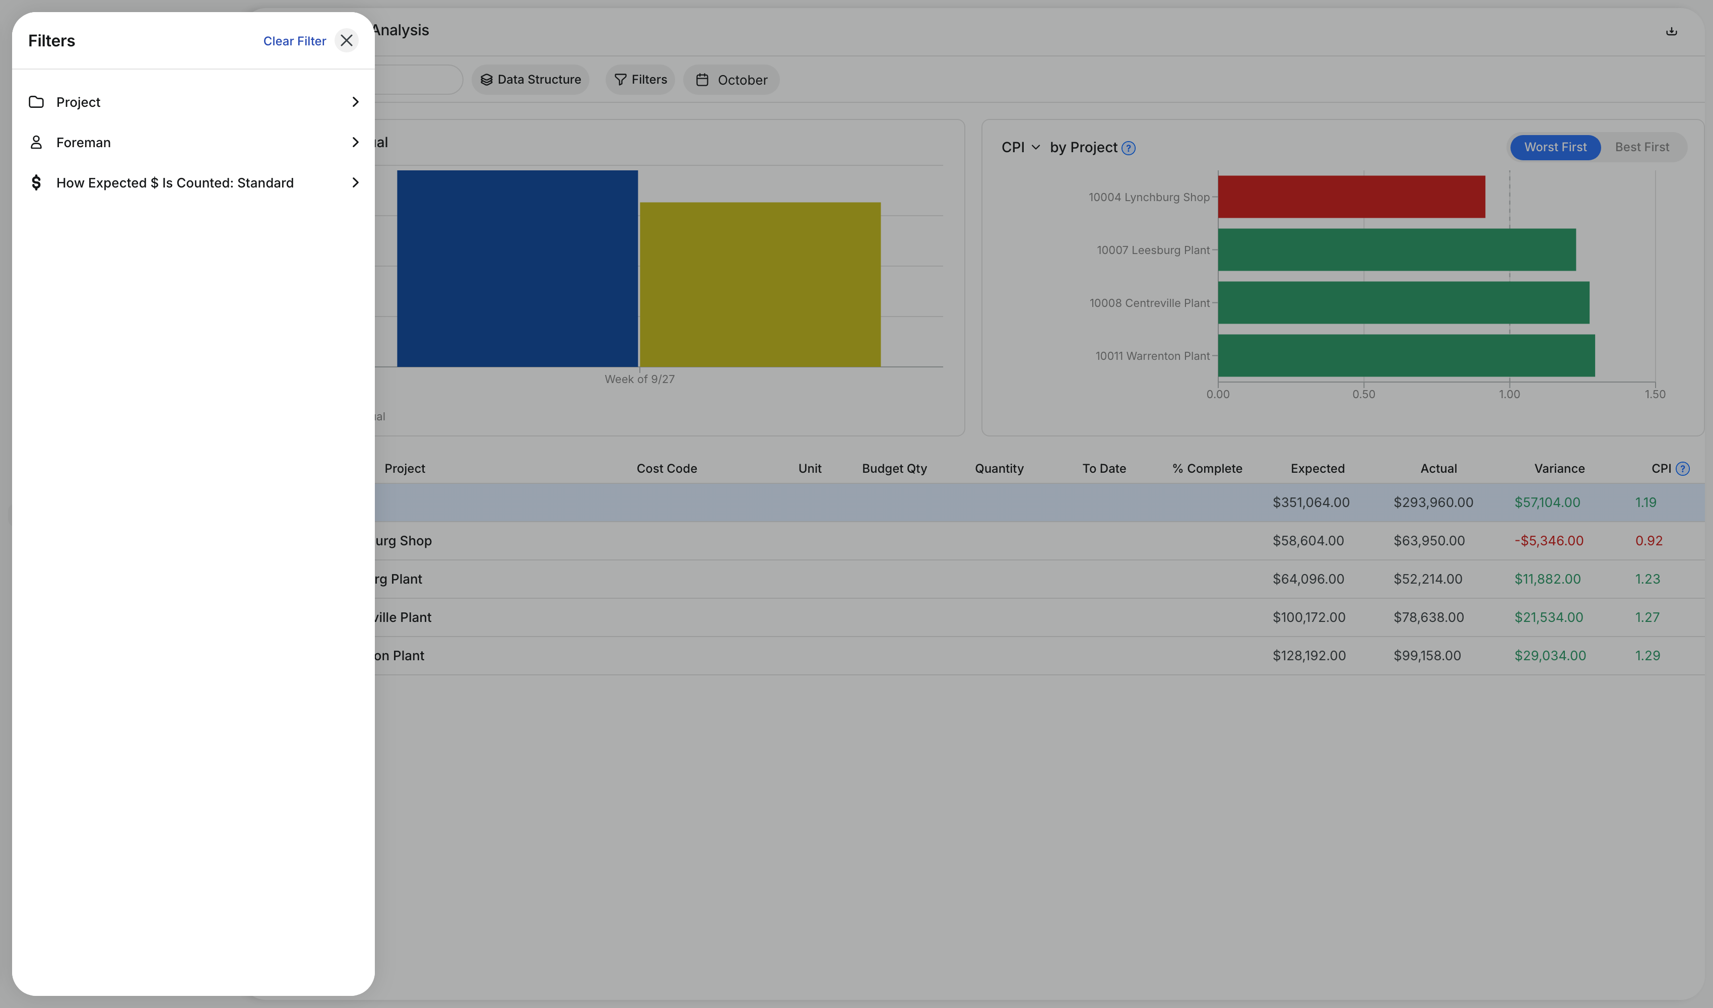The image size is (1713, 1008).
Task: Click the total variance $57,104.00
Action: 1547,502
